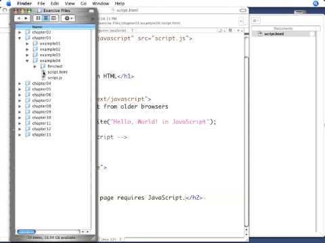Image resolution: width=325 pixels, height=243 pixels.
Task: Expand the finished folder
Action: [35, 66]
